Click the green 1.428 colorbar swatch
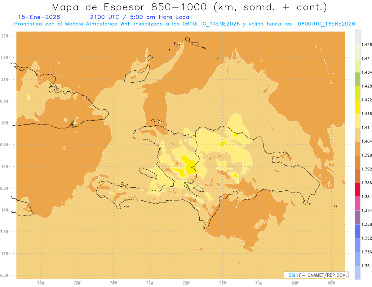The height and width of the screenshot is (287, 372). 357,79
